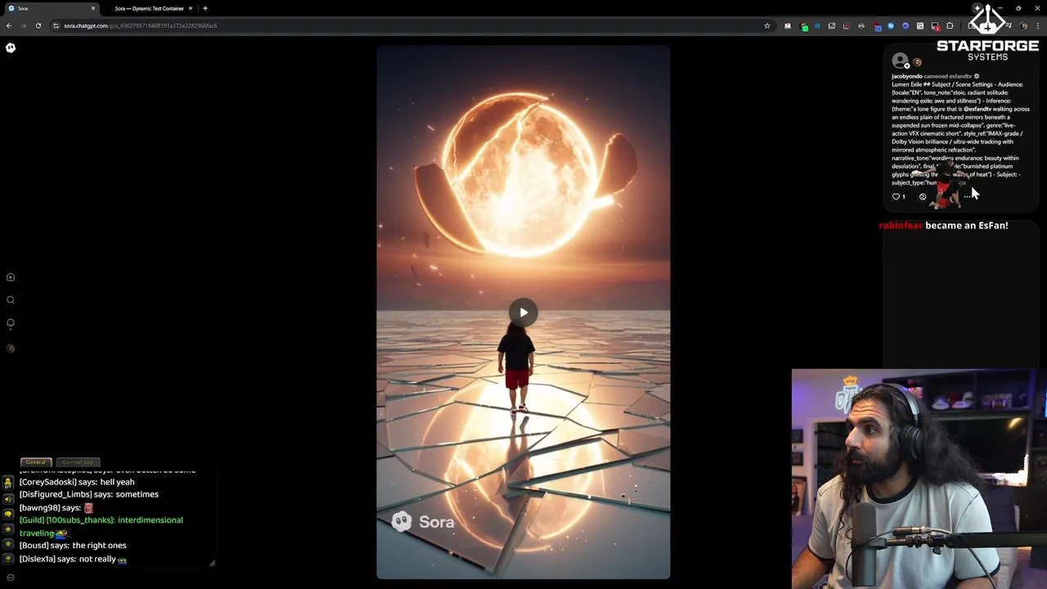
Task: Select the General chat tab
Action: coord(36,462)
